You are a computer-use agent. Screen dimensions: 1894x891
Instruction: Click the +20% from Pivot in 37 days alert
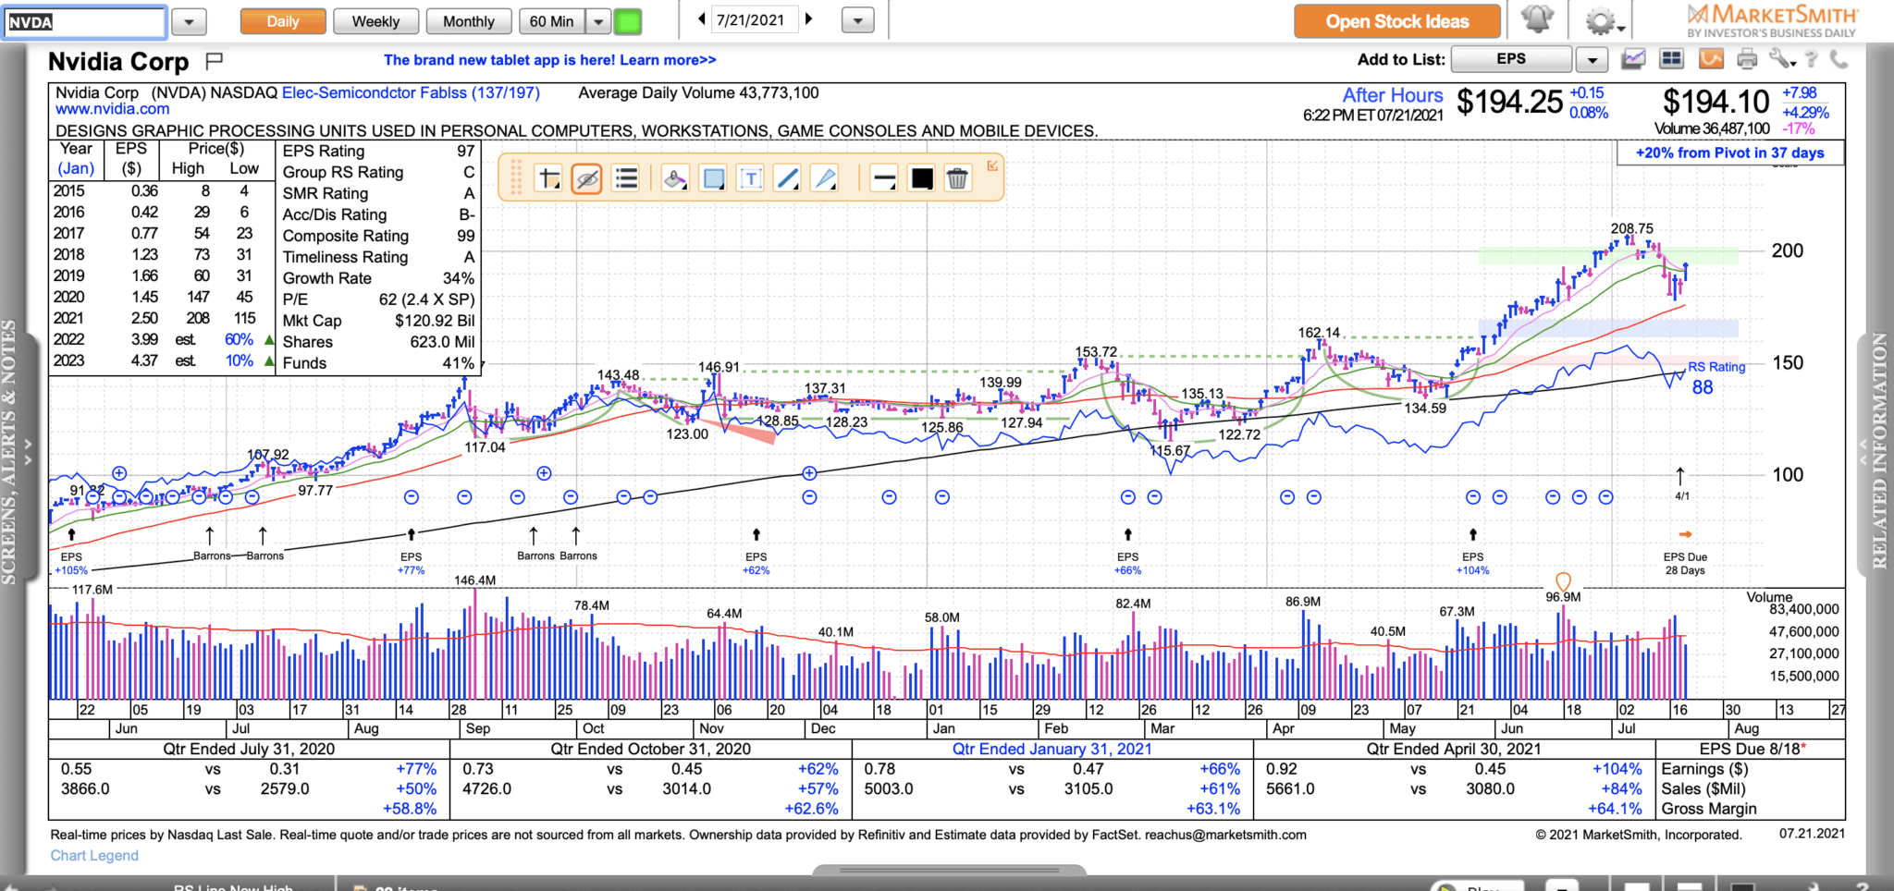[1729, 153]
